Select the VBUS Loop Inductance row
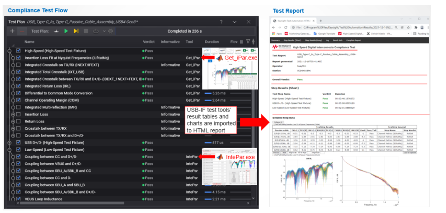The height and width of the screenshot is (213, 446). click(x=129, y=199)
